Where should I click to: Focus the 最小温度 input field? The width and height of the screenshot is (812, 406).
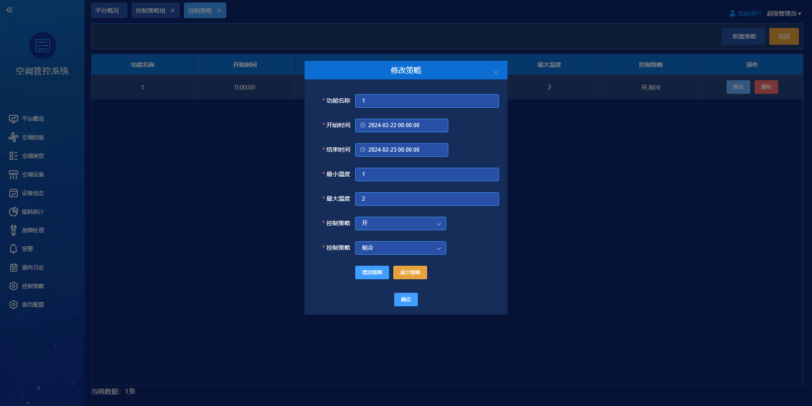click(427, 174)
